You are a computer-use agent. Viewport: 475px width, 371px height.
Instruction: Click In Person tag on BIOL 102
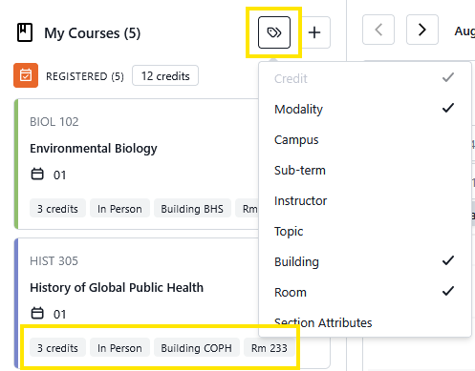[x=119, y=209]
